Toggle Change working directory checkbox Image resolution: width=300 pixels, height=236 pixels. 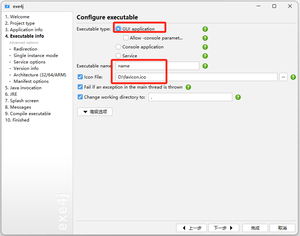tap(80, 97)
